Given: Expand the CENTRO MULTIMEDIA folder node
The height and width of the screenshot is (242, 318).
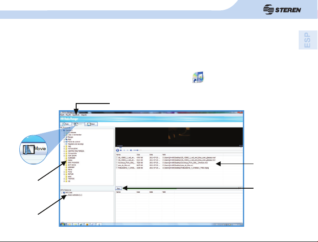Looking at the screenshot, I should tap(64, 151).
